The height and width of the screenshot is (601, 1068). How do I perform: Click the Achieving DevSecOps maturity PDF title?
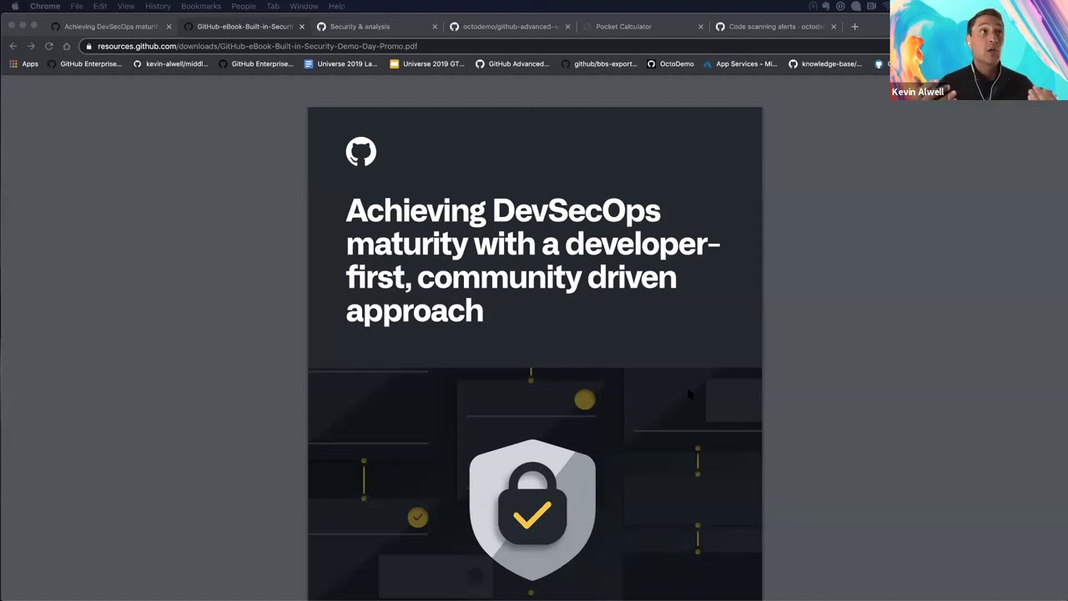click(x=532, y=260)
